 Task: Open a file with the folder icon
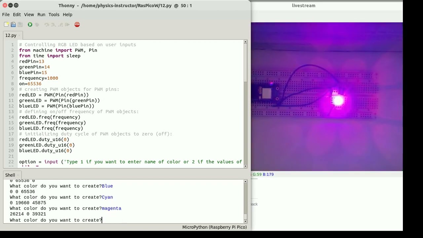tap(13, 24)
